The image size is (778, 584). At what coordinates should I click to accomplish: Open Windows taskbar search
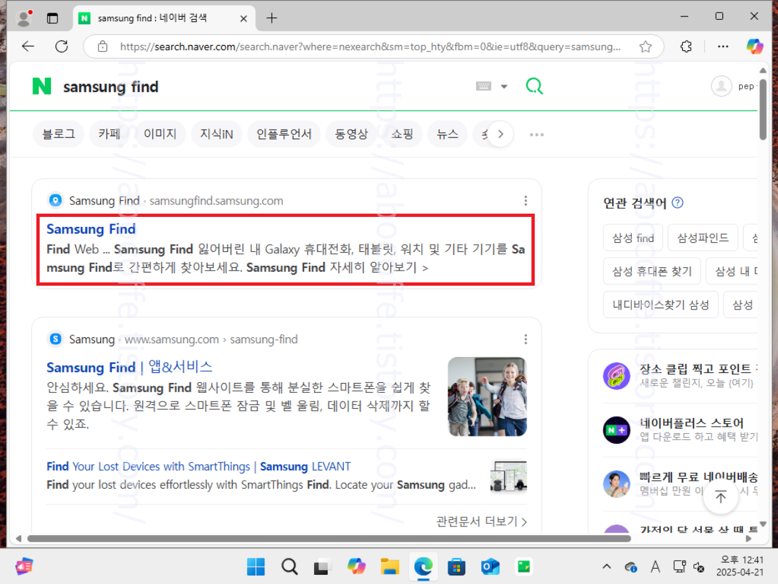click(290, 567)
